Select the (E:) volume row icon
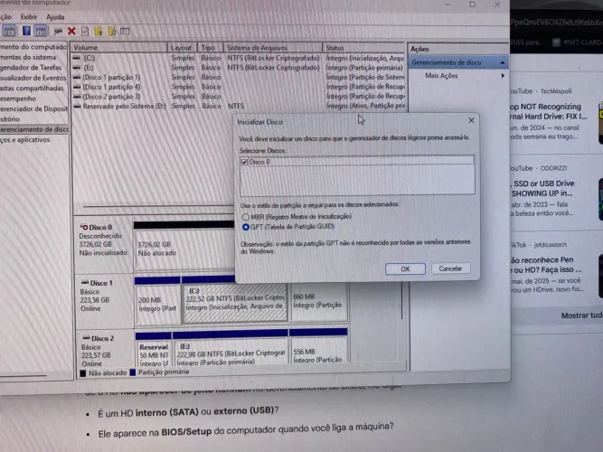This screenshot has height=452, width=603. [77, 67]
